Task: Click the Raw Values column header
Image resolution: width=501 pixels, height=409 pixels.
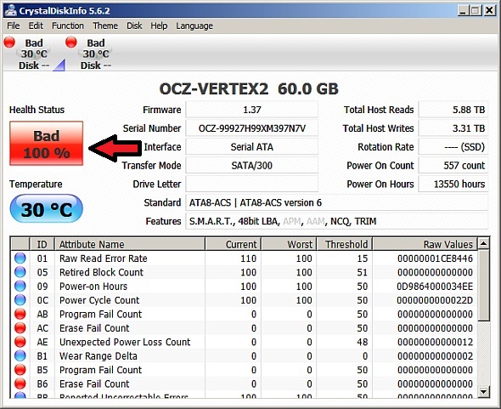Action: point(425,244)
